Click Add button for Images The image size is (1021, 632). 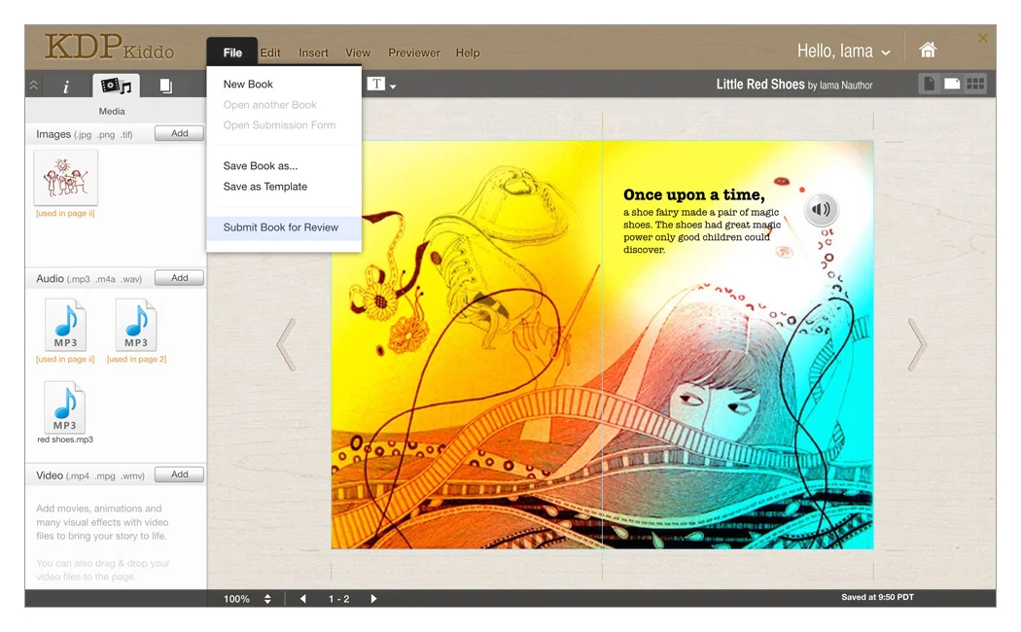click(179, 133)
